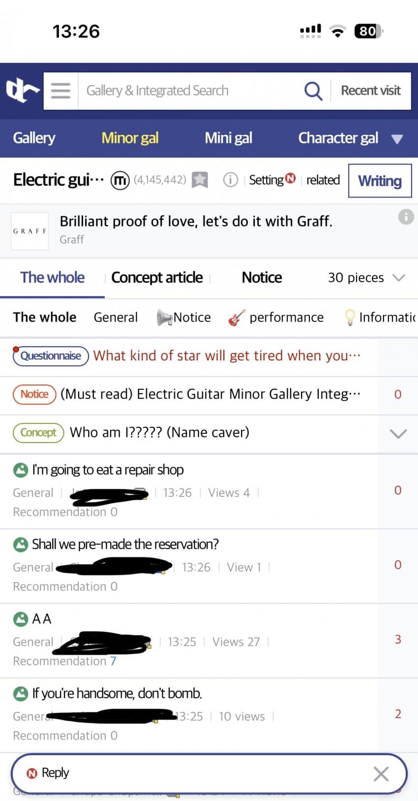
Task: Expand the Concept post chevron
Action: 398,433
